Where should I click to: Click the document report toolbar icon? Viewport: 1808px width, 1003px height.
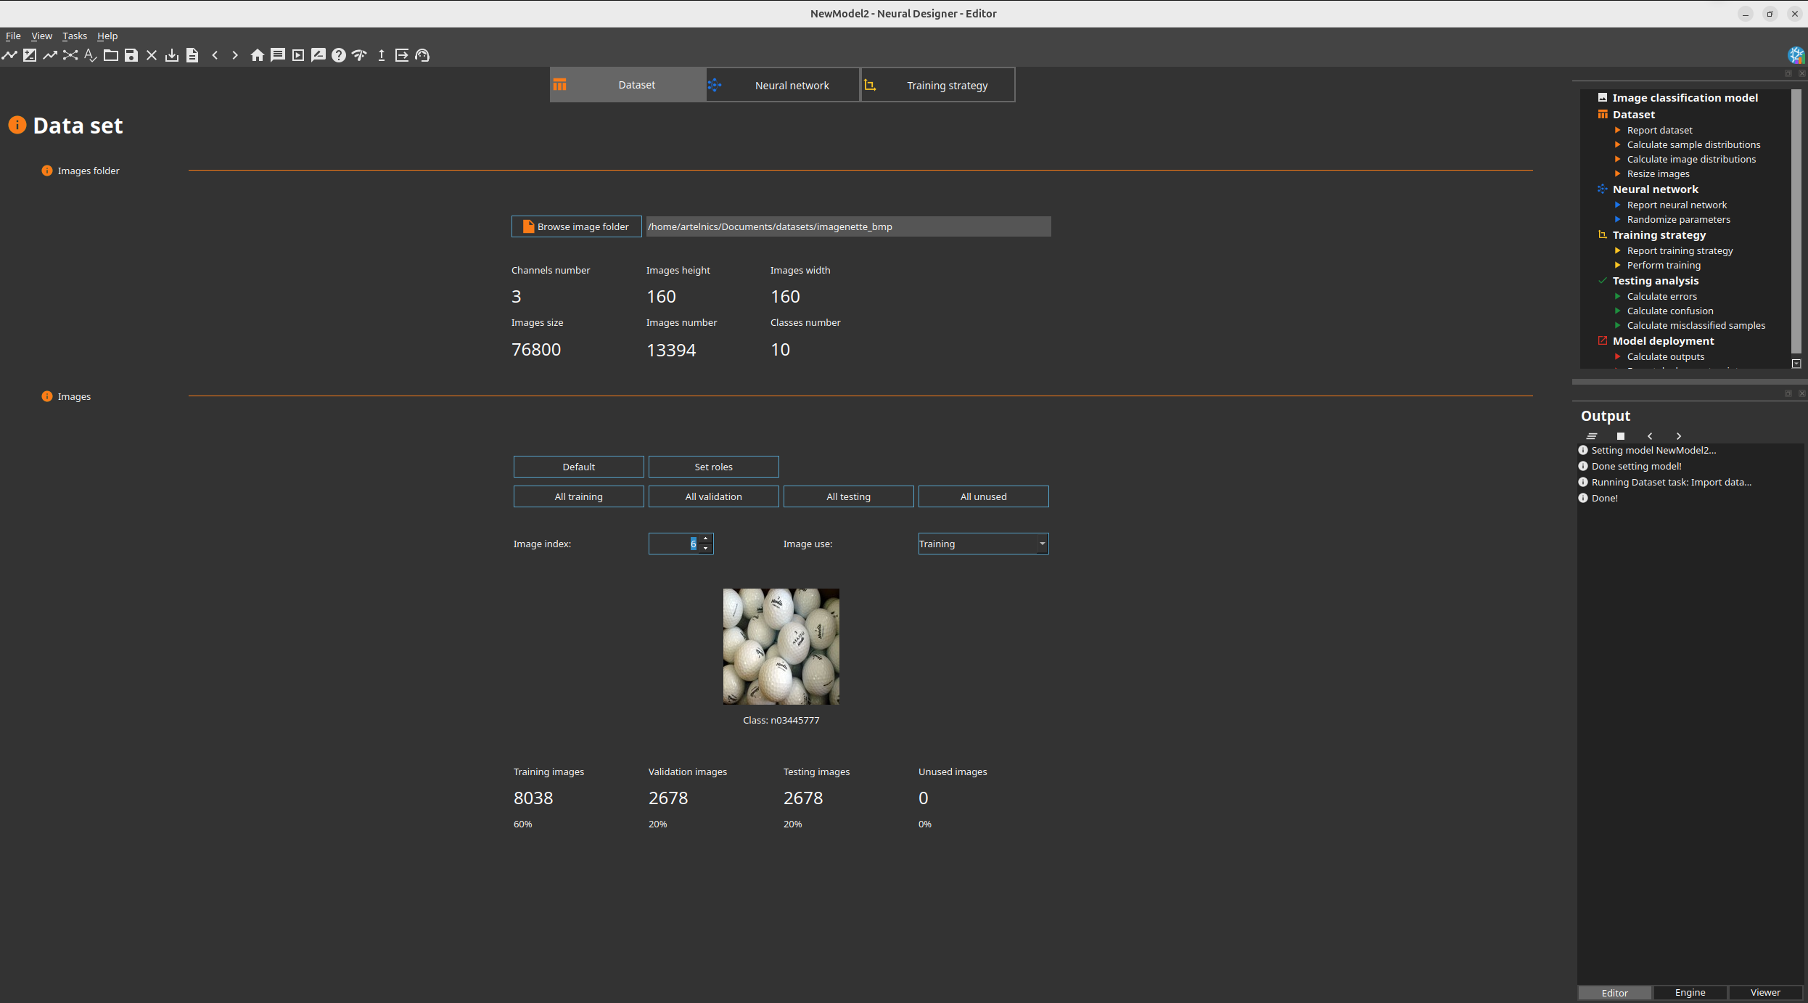tap(192, 55)
